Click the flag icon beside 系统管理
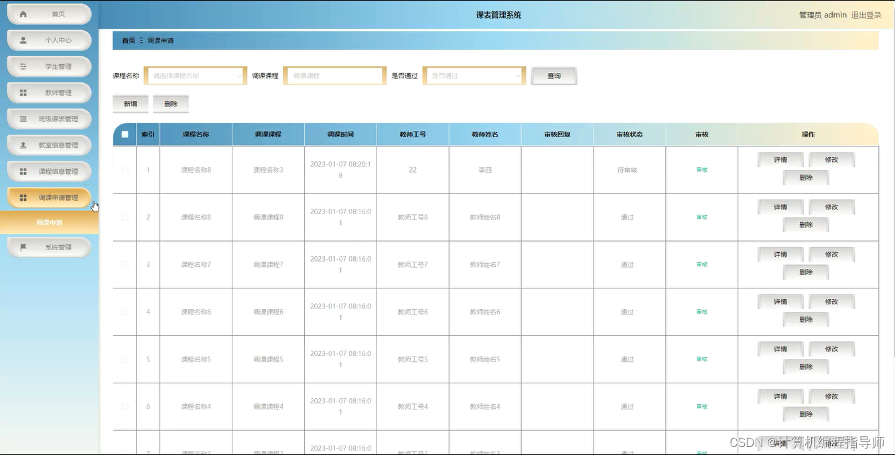Screen dimensions: 895x455 coord(23,247)
